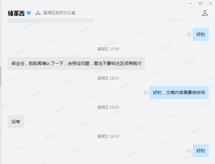Click the add contact icon at top right
215x164 pixels.
coord(205,13)
